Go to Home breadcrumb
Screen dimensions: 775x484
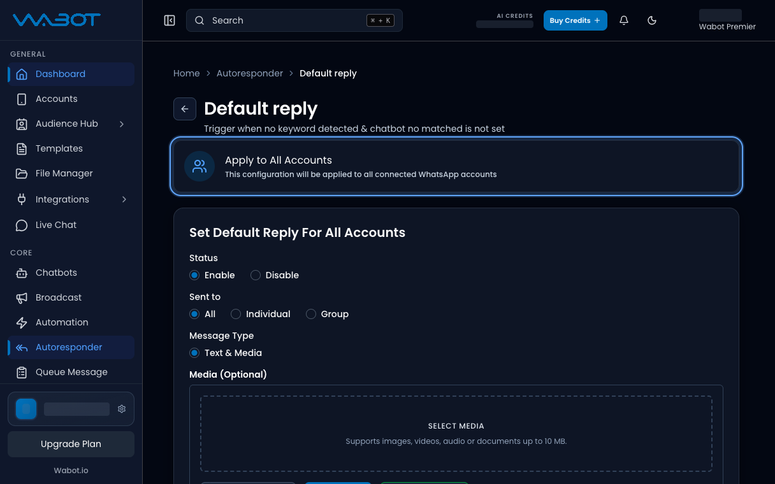pyautogui.click(x=187, y=73)
